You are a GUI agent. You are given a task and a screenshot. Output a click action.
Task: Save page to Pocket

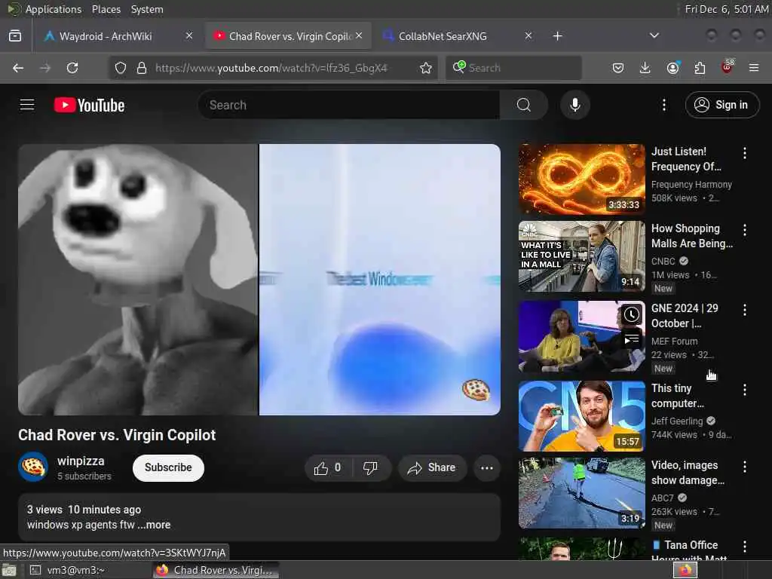click(618, 68)
